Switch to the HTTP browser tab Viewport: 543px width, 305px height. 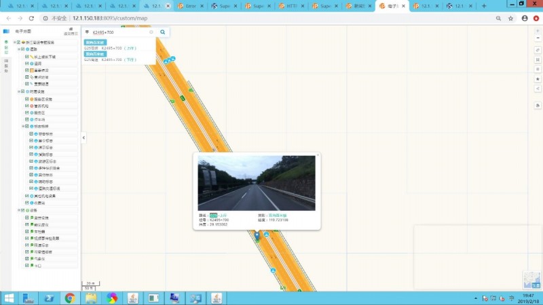[292, 6]
